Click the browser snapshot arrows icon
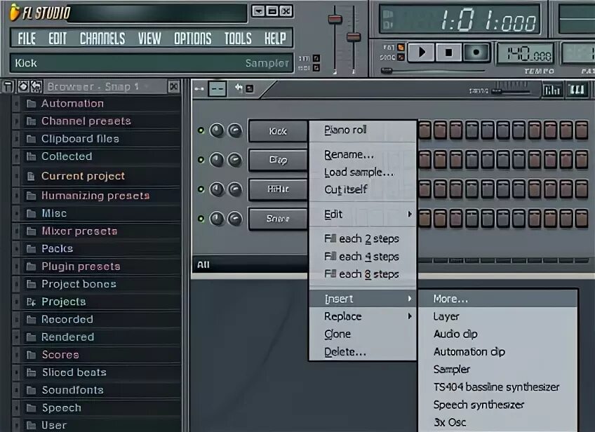This screenshot has width=595, height=432. (x=36, y=87)
